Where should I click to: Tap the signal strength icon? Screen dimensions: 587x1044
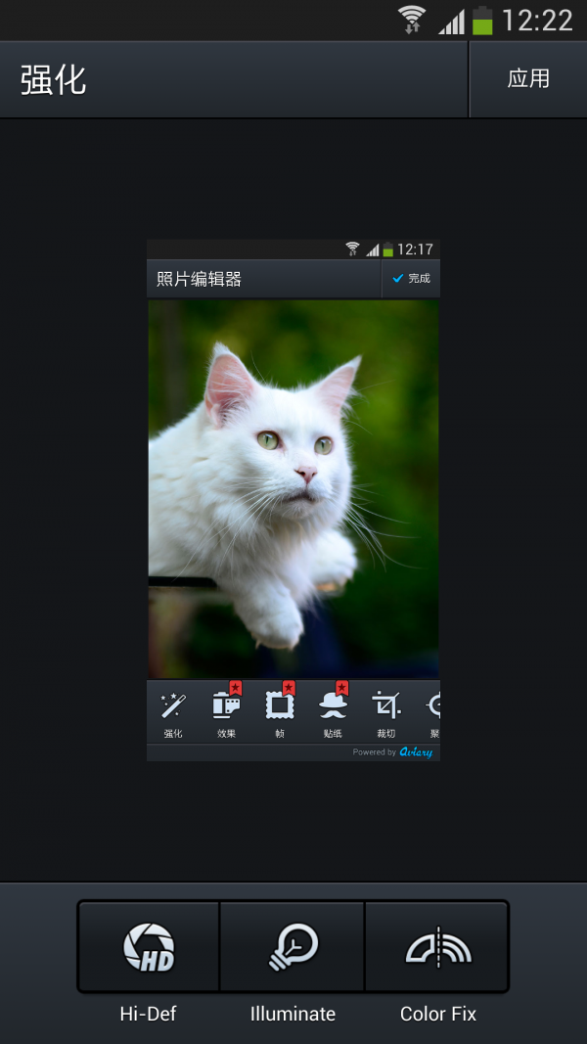click(x=452, y=22)
